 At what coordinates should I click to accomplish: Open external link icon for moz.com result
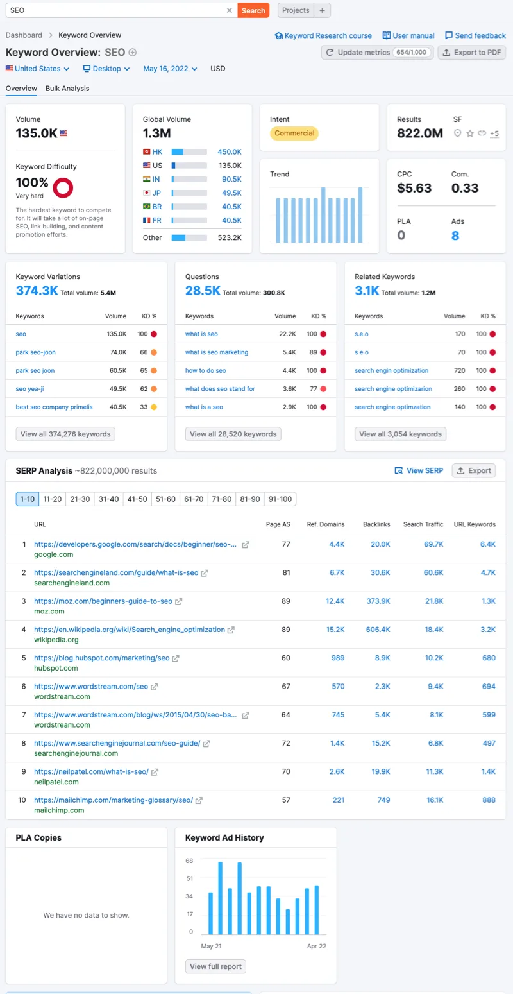pyautogui.click(x=179, y=601)
